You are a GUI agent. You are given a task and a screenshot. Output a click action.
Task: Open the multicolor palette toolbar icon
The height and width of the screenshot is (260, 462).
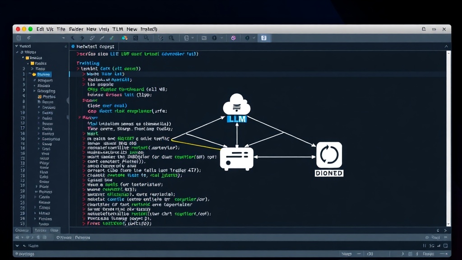click(x=125, y=38)
